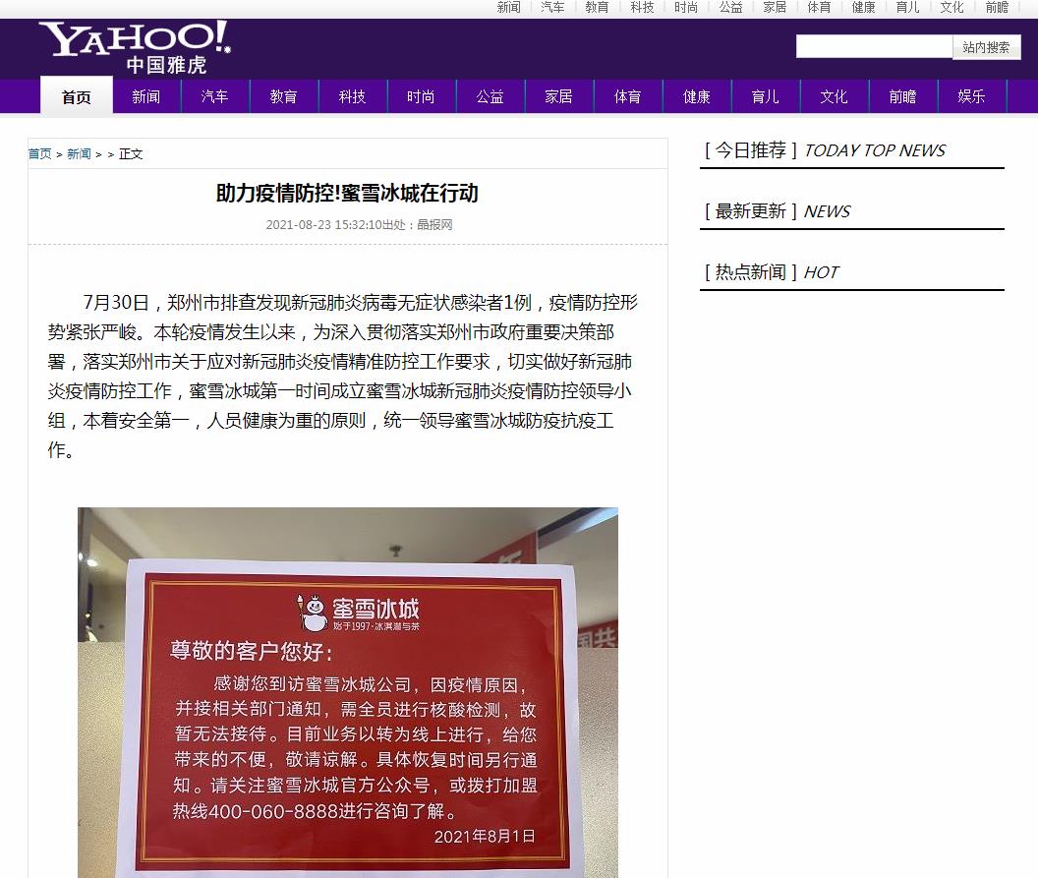Go to 科技 in the purple navigation bar
1038x878 pixels.
[352, 96]
